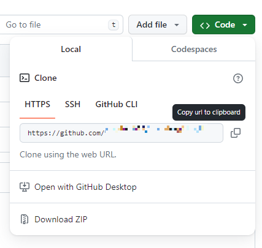Image resolution: width=262 pixels, height=248 pixels.
Task: Click the 't' shortcut key hint
Action: pos(114,25)
